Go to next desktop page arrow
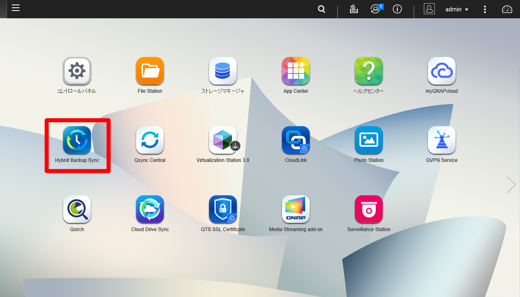The height and width of the screenshot is (297, 520). tap(511, 185)
